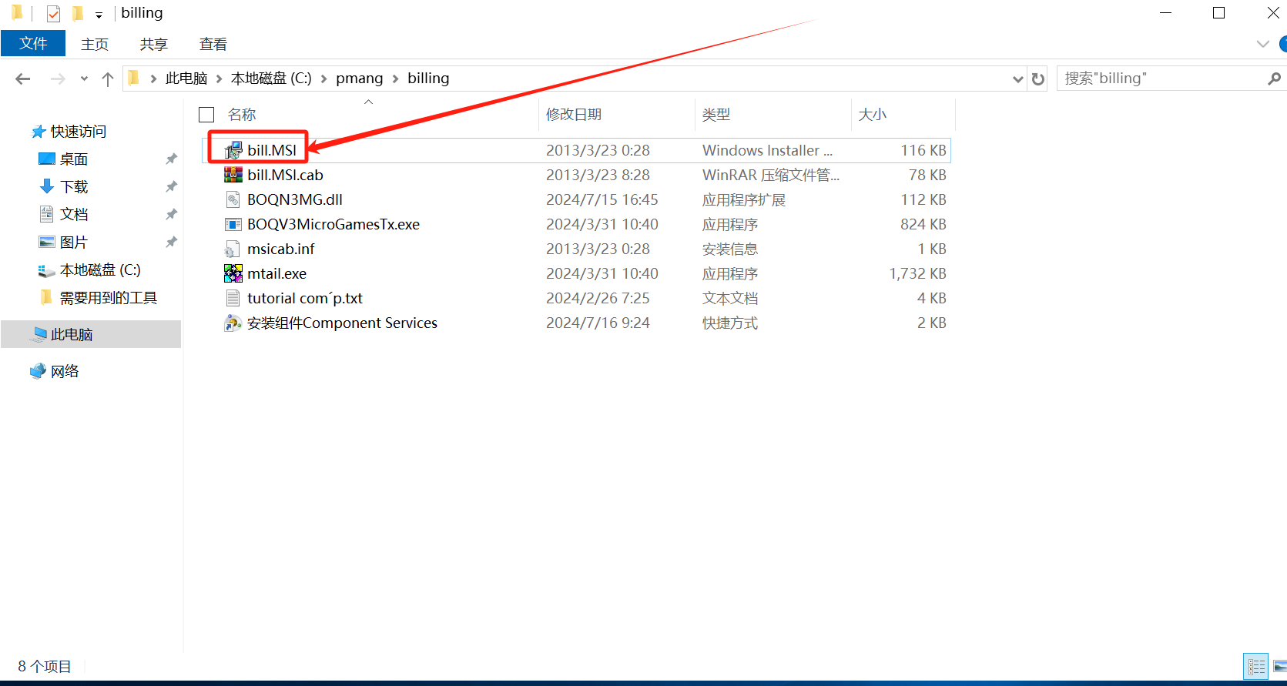Click pmang in the breadcrumb path

[359, 79]
